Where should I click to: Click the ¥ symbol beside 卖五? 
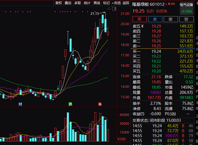142,26
